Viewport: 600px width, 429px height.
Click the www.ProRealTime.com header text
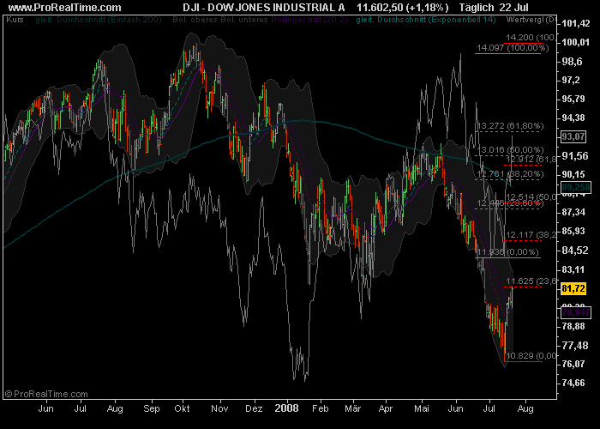[64, 7]
